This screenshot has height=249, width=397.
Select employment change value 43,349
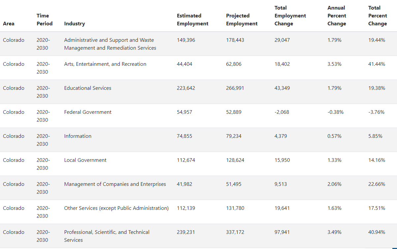(x=282, y=88)
